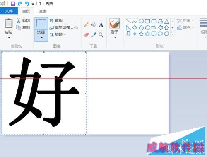Screen dimensions: 207x157
Task: Select the Six-point star shape
Action: pyautogui.click(x=147, y=34)
